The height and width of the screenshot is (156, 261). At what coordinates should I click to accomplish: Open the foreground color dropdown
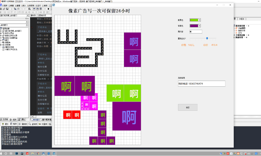199,20
